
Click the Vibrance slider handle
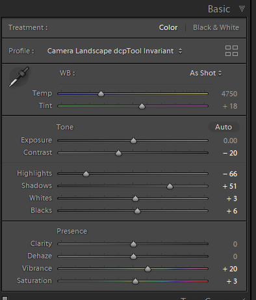point(147,269)
